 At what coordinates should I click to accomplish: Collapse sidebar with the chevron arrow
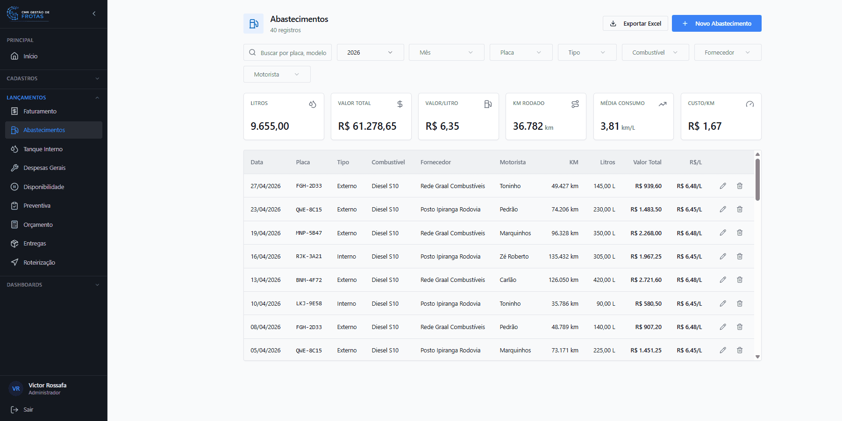[x=94, y=14]
